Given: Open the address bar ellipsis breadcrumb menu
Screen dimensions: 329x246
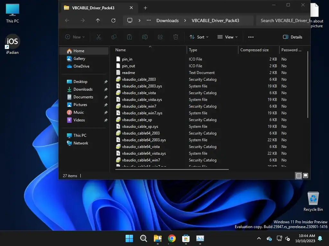Looking at the screenshot, I should pyautogui.click(x=149, y=20).
